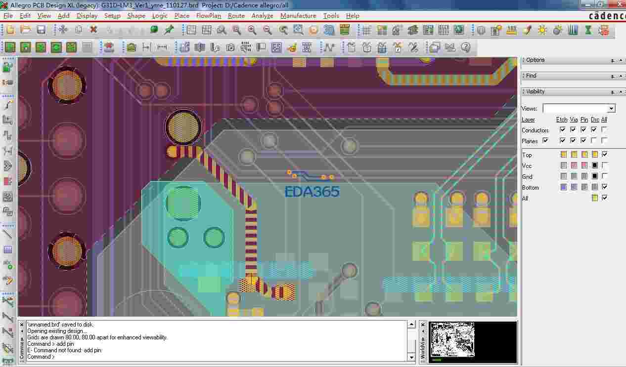Screen dimensions: 626x367
Task: Open the 3D viewer icon
Action: 329,30
